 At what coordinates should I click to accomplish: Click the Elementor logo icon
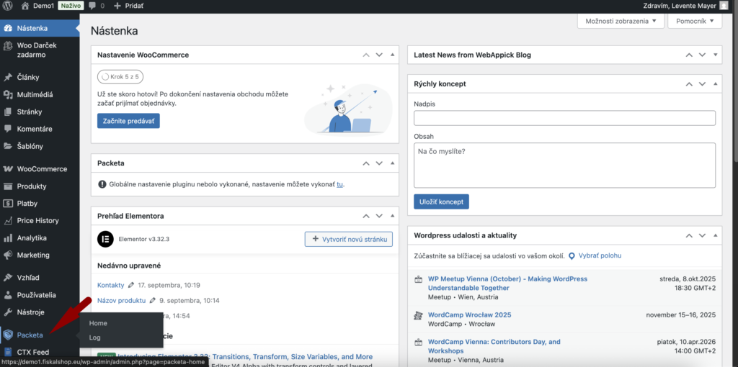click(x=105, y=238)
